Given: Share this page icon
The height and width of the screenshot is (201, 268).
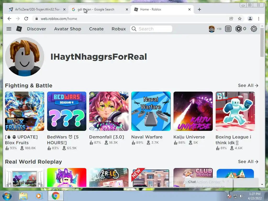Looking at the screenshot, I should click(231, 19).
